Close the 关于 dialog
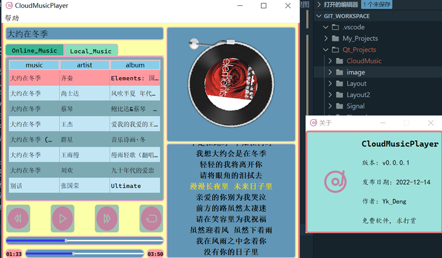442x258 pixels. (431, 123)
